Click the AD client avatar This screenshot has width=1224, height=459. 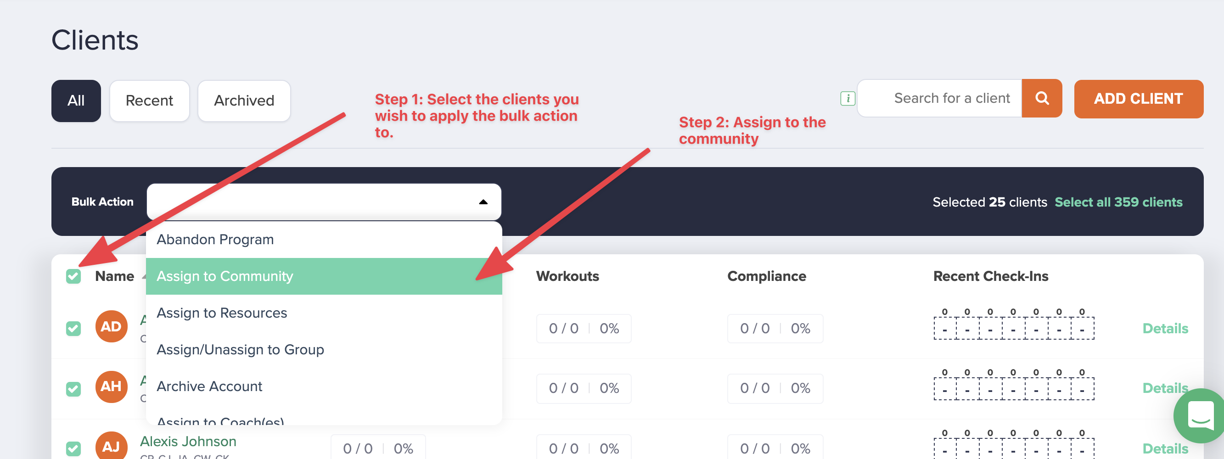tap(111, 326)
